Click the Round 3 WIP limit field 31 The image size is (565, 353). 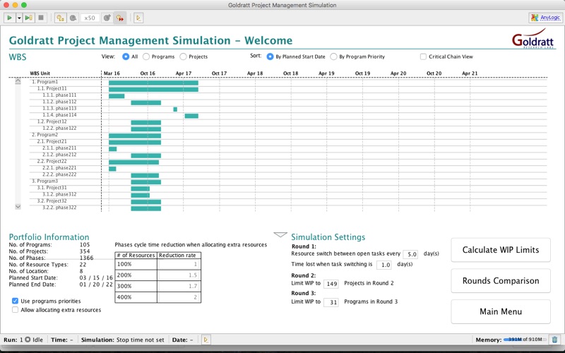[331, 302]
